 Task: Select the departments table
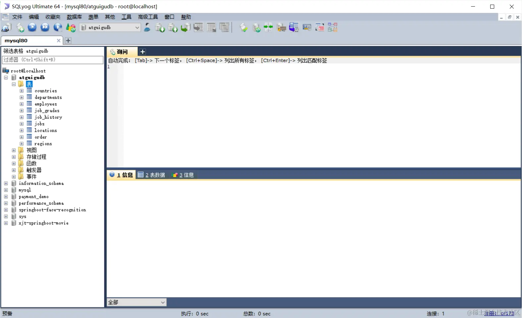tap(48, 97)
